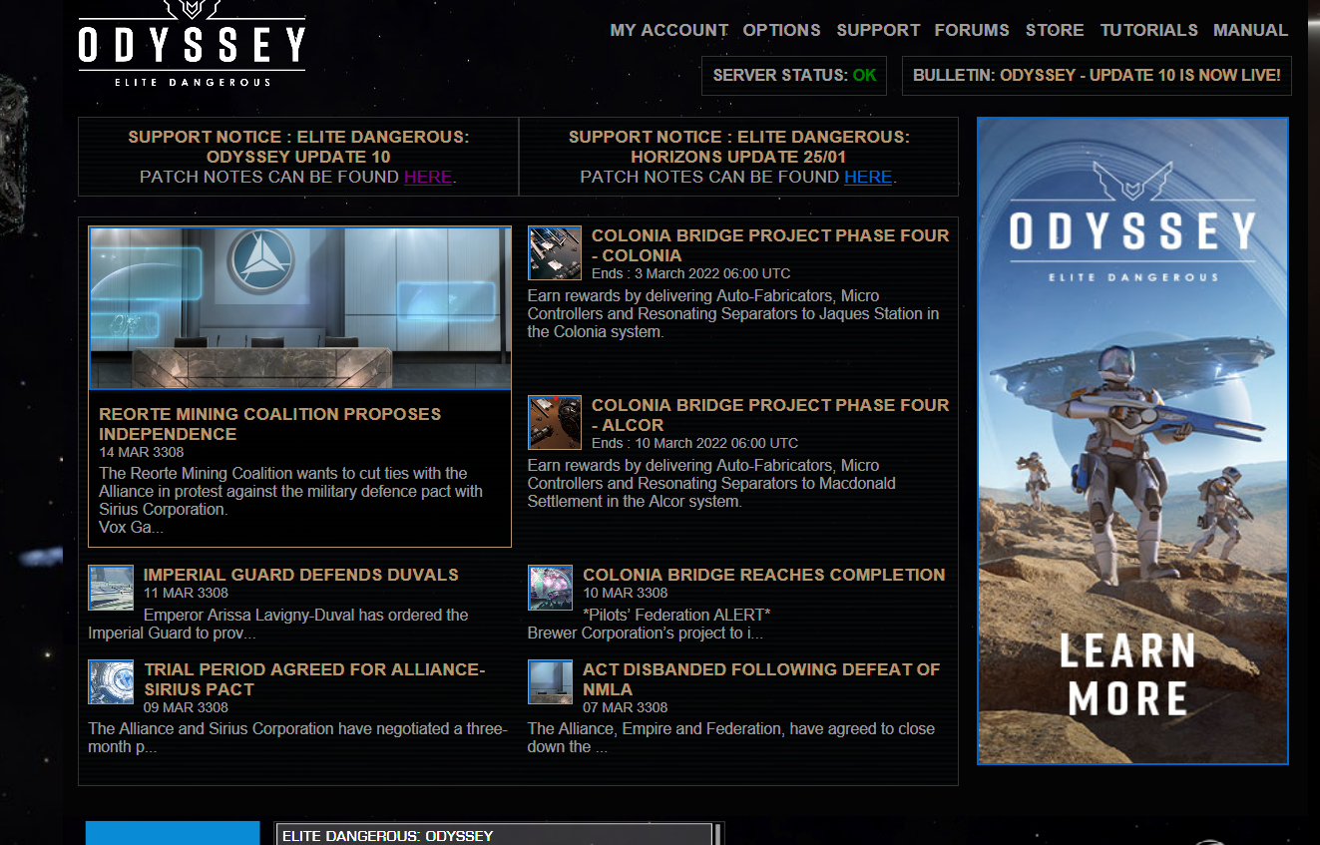1320x845 pixels.
Task: Click 'Emperor Arissa Lavigny-Duval has ordered' summary
Action: [x=278, y=624]
